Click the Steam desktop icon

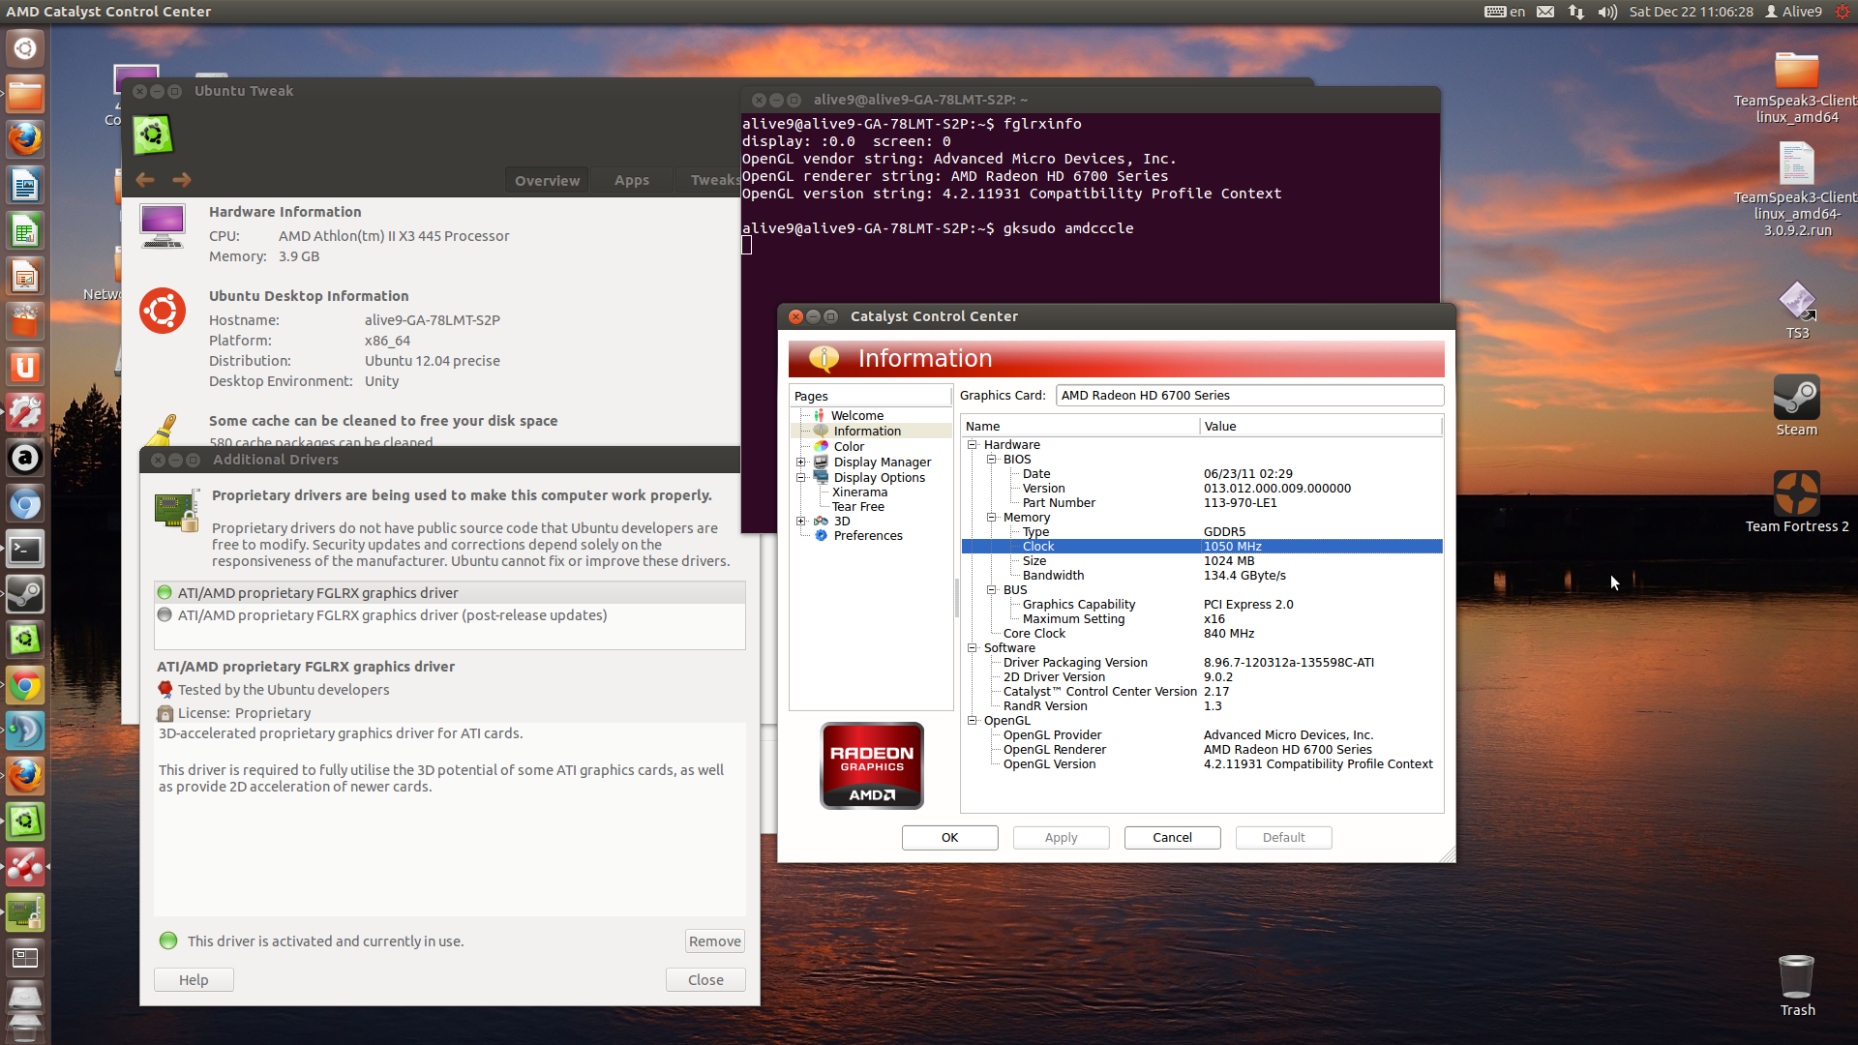(1796, 399)
